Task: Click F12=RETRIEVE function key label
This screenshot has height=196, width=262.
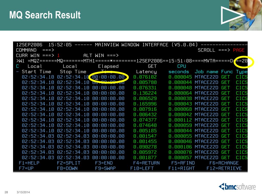Action: [224, 168]
